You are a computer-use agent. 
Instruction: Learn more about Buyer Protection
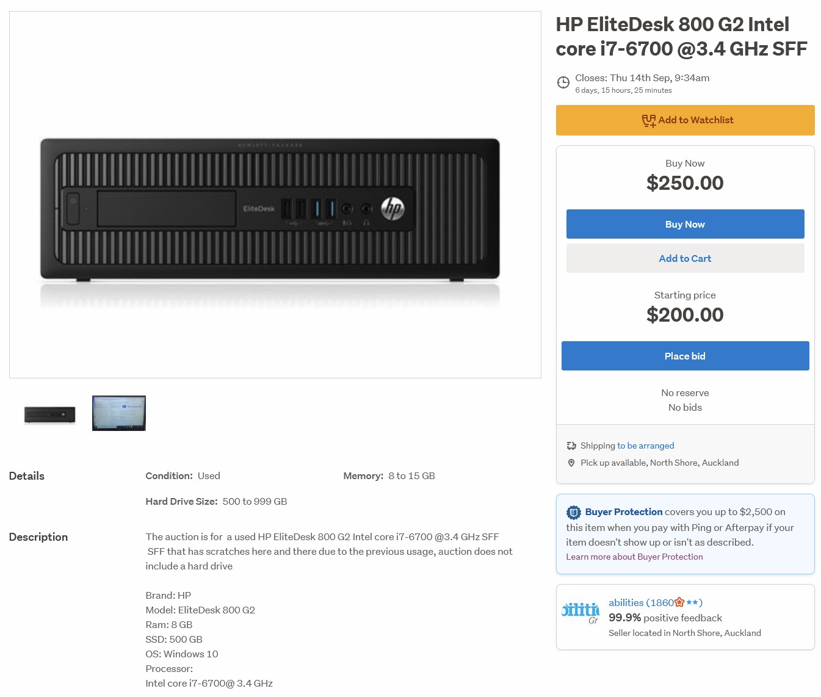[x=634, y=557]
